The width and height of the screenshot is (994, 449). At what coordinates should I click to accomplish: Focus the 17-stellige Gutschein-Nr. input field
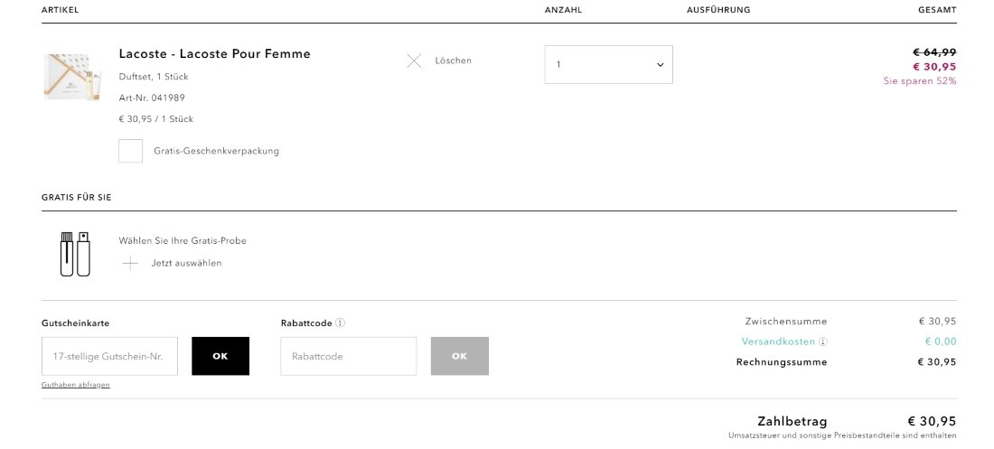pyautogui.click(x=109, y=357)
